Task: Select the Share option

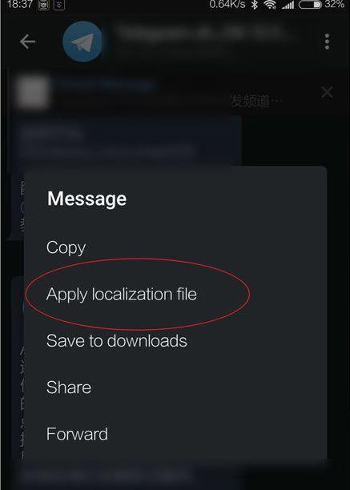Action: click(x=69, y=388)
